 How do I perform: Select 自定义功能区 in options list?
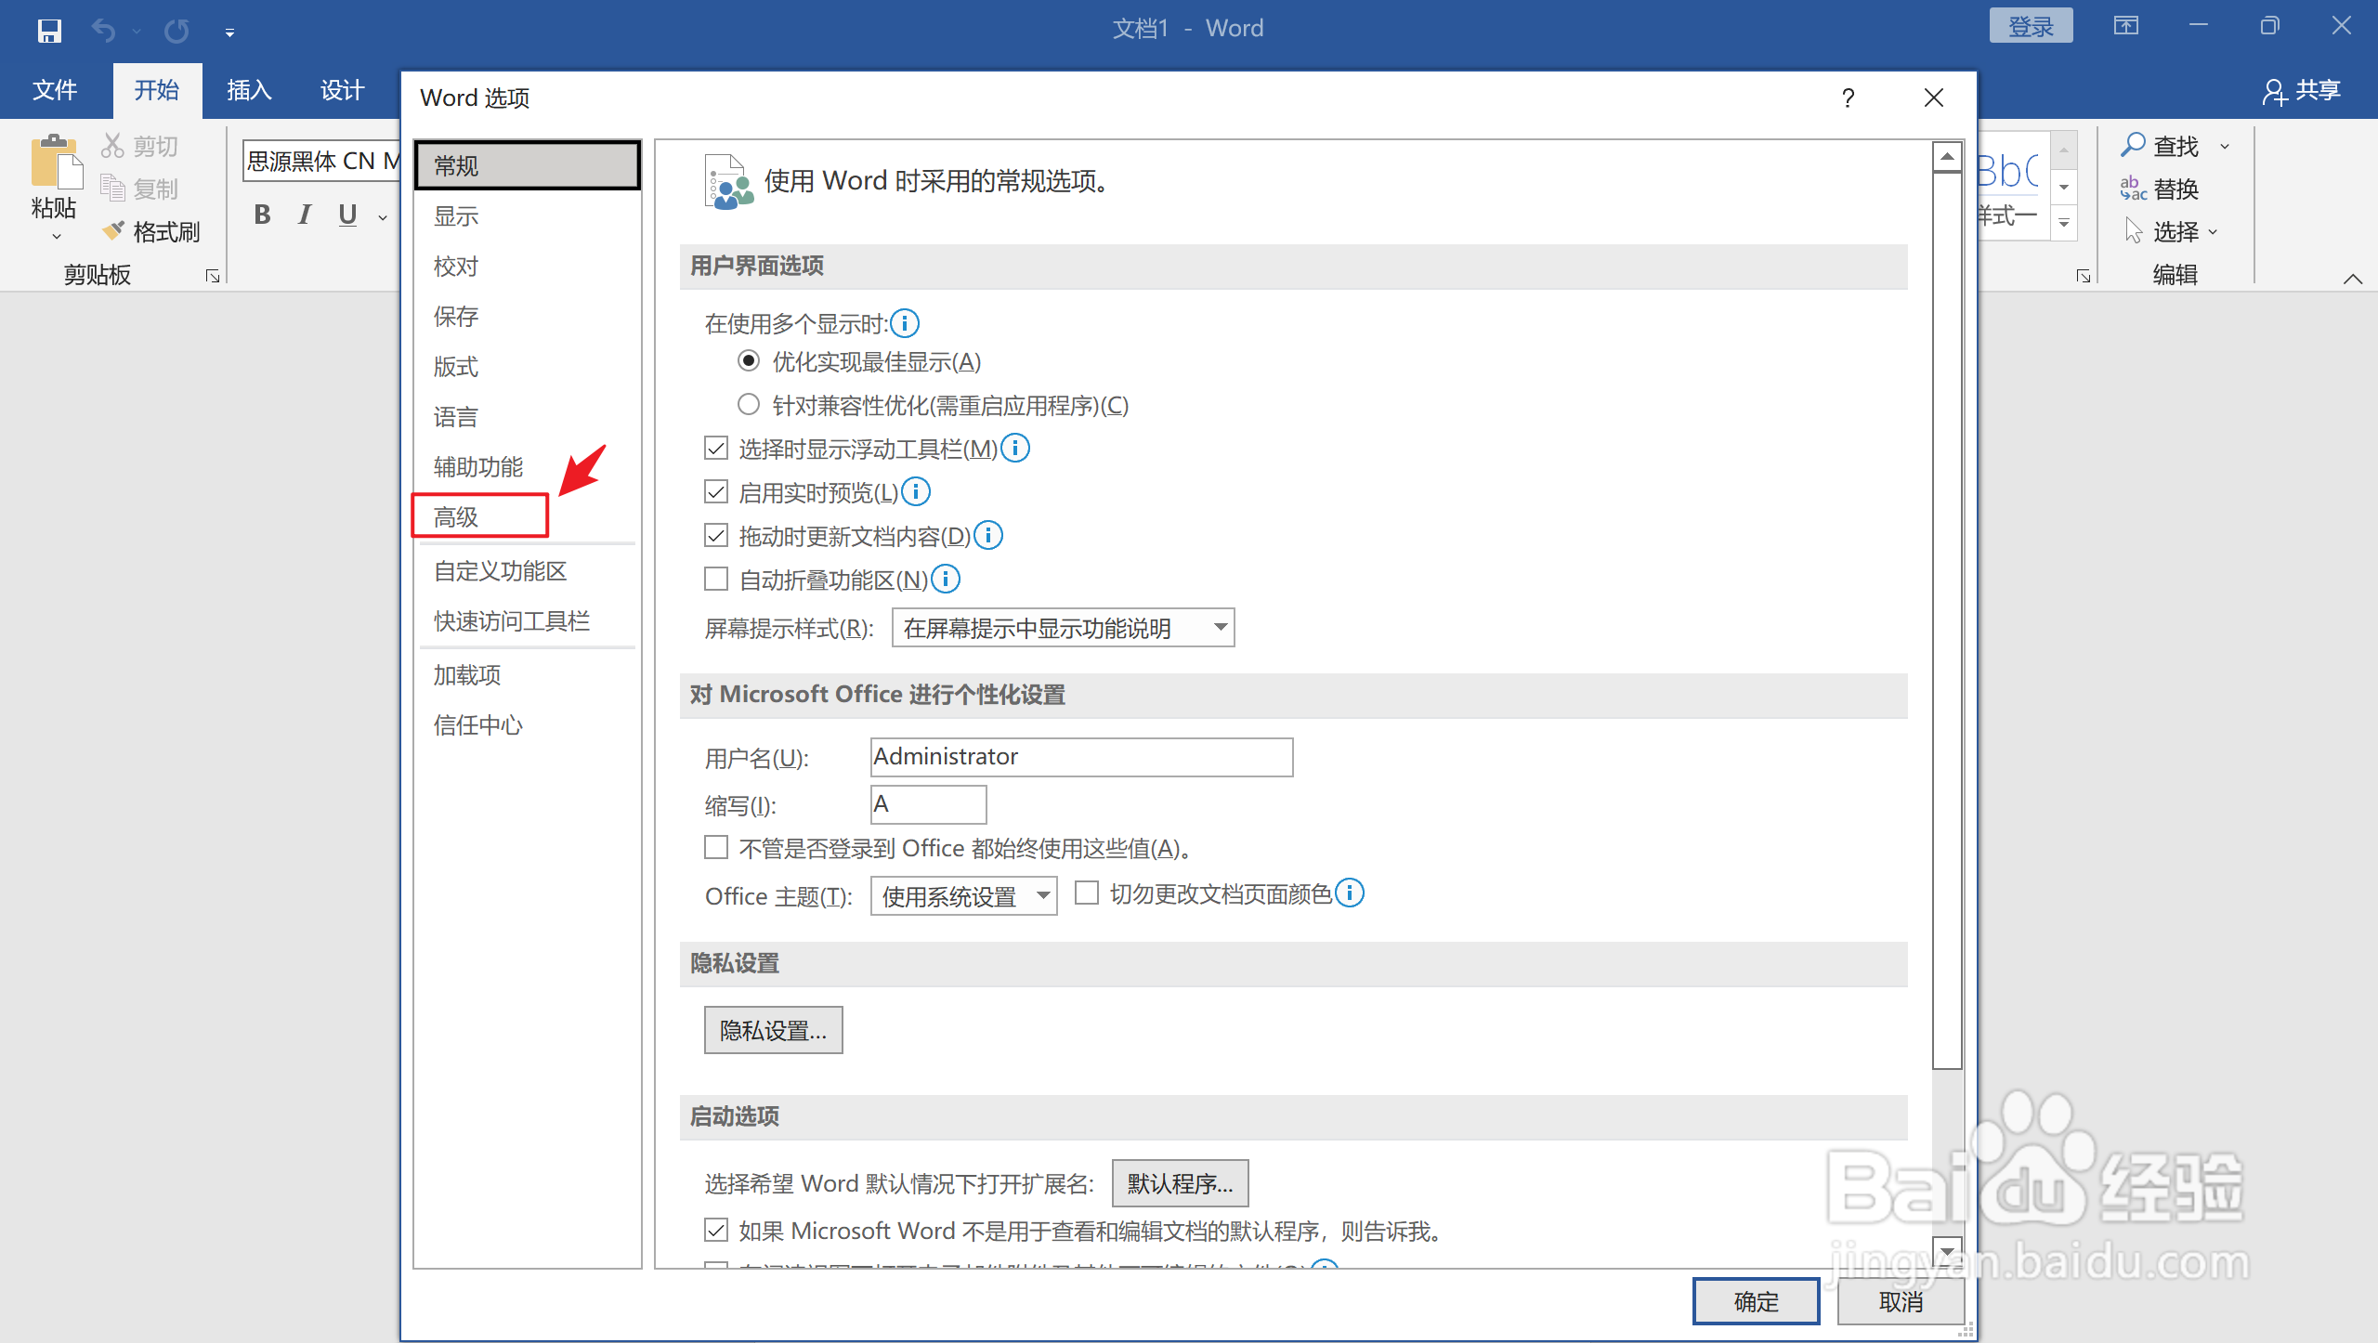point(528,571)
